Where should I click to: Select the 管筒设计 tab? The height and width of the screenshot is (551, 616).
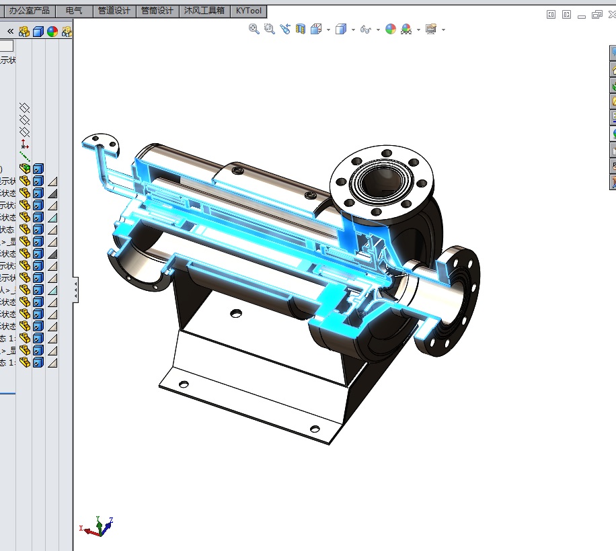pyautogui.click(x=157, y=11)
